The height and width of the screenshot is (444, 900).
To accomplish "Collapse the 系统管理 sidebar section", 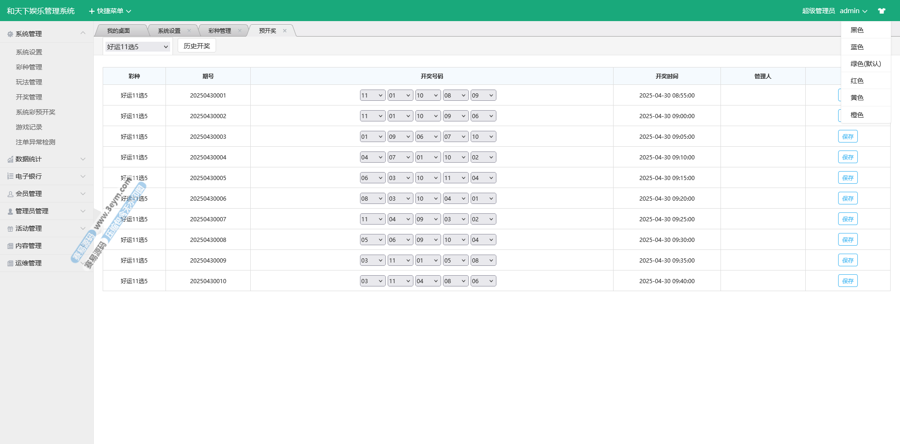I will (83, 33).
